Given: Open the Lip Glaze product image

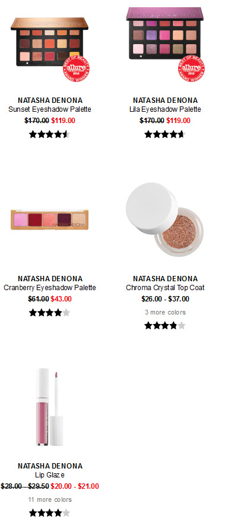Looking at the screenshot, I should 49,407.
